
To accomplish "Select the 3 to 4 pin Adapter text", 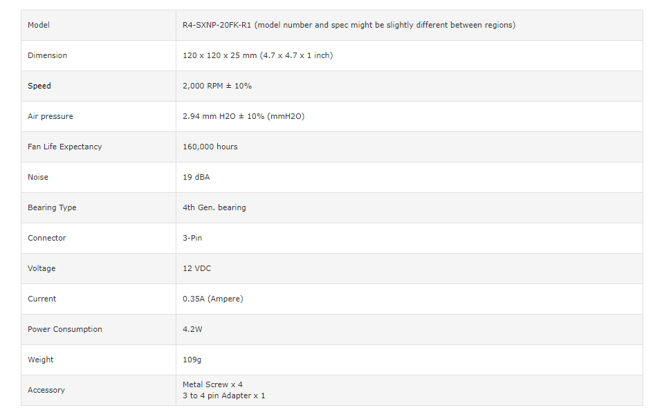I will 224,395.
